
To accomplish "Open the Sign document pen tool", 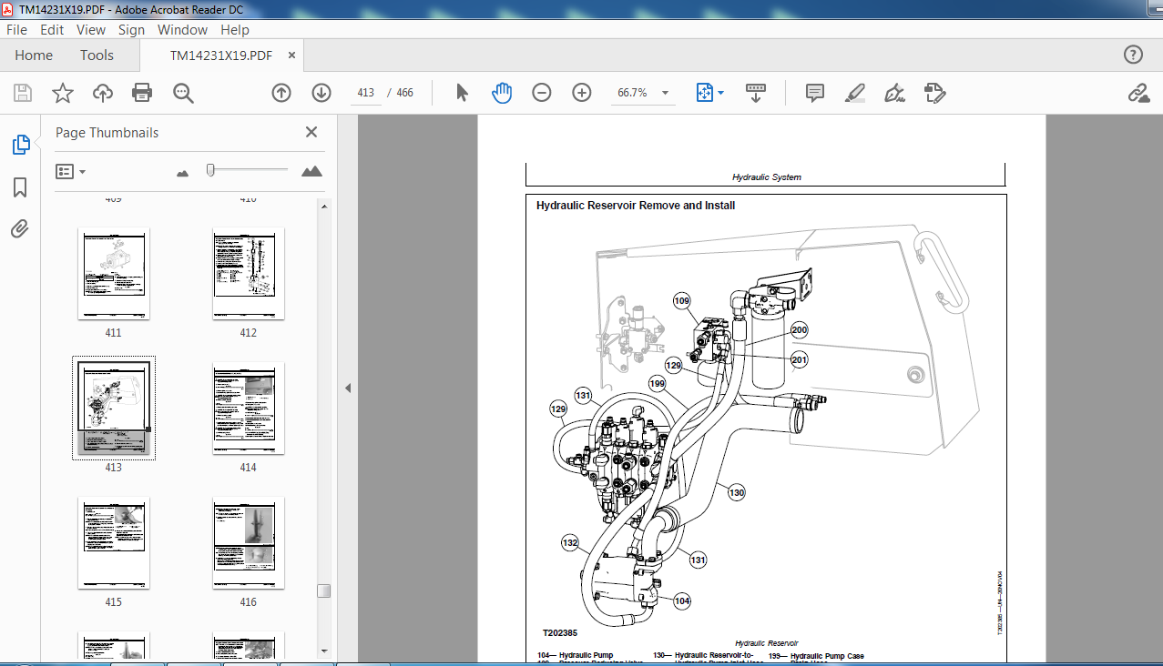I will [x=894, y=93].
